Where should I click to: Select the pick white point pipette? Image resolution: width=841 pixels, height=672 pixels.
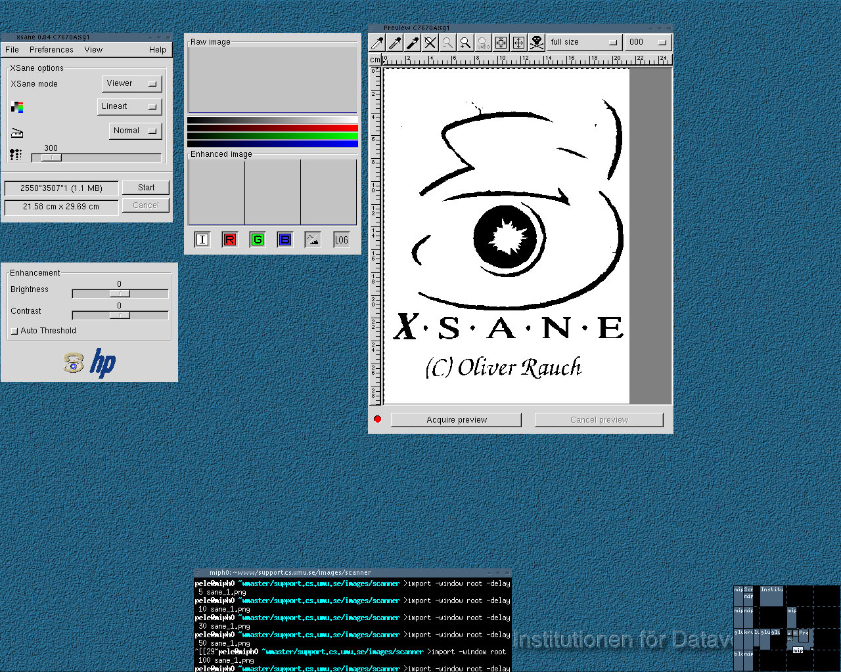coord(377,43)
